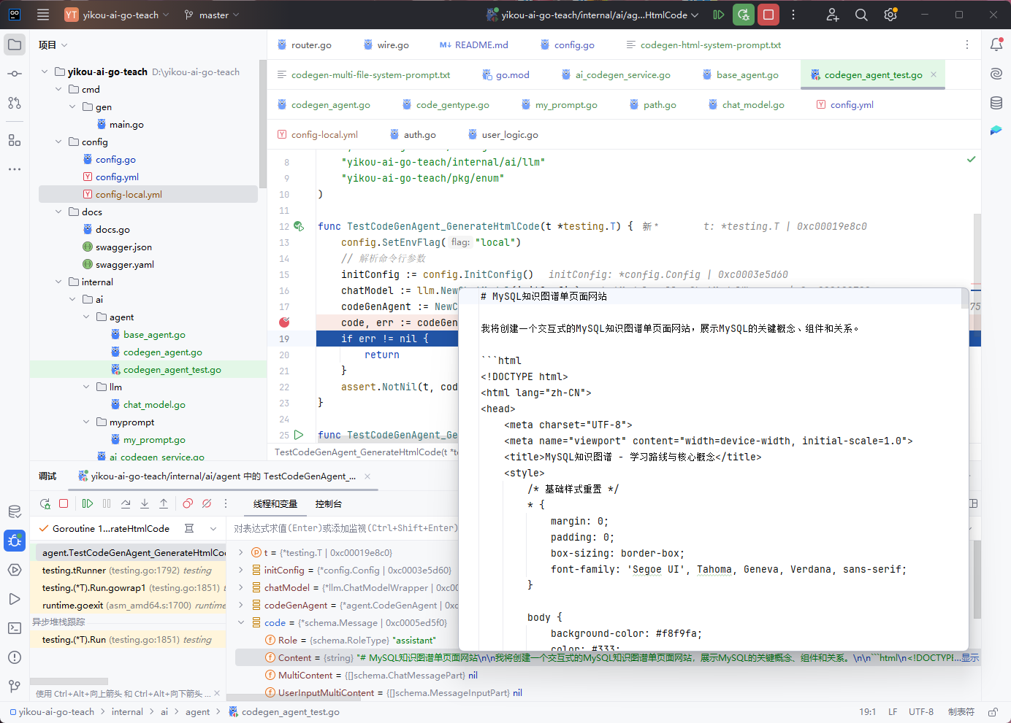Switch to chat_model.go tab
Viewport: 1011px width, 723px height.
tap(746, 105)
